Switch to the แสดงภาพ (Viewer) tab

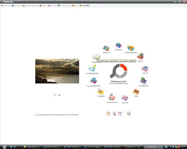click(x=6, y=6)
